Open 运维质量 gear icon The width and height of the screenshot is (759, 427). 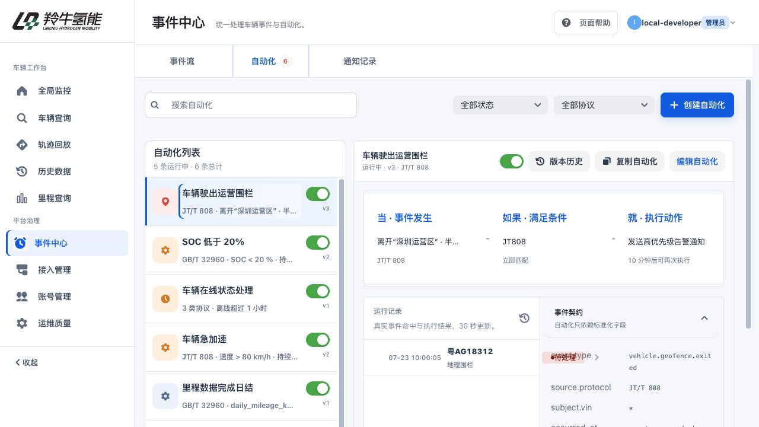[x=22, y=323]
